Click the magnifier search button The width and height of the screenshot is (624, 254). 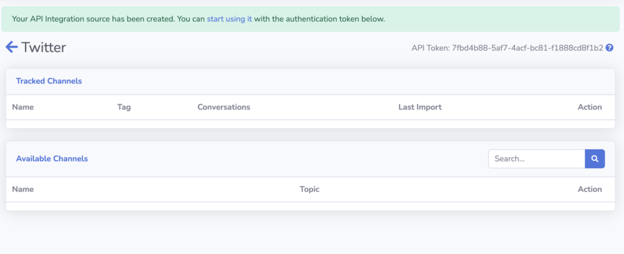(x=595, y=158)
